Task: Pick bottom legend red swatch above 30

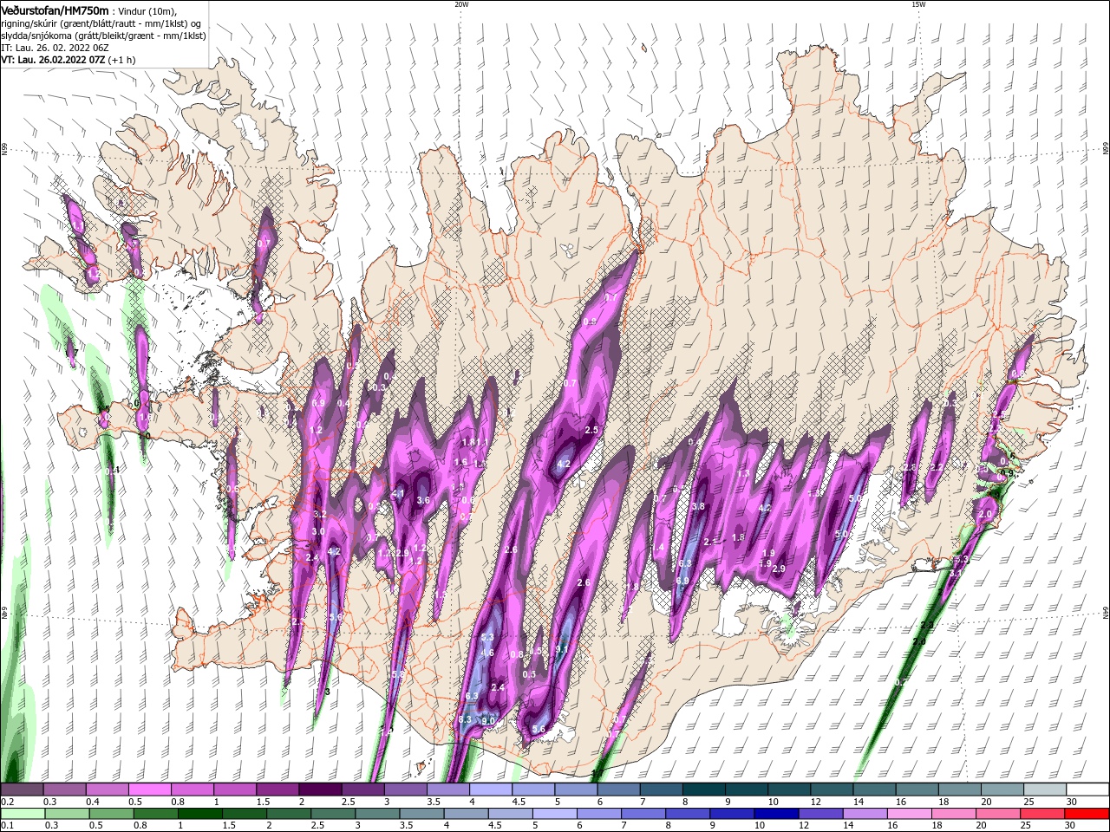Action: (x=1088, y=814)
